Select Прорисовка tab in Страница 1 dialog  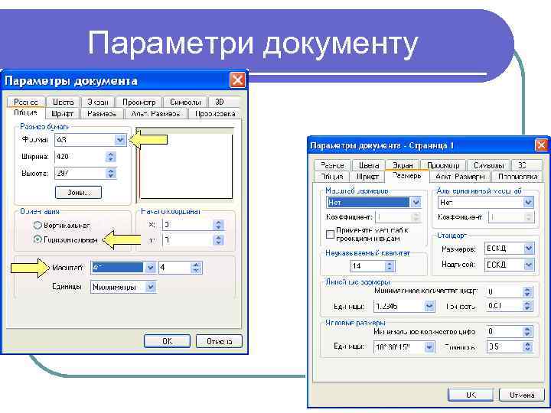tap(518, 177)
